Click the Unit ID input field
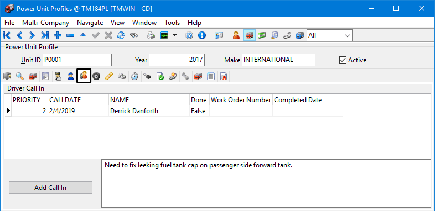The height and width of the screenshot is (211, 435). pyautogui.click(x=77, y=60)
